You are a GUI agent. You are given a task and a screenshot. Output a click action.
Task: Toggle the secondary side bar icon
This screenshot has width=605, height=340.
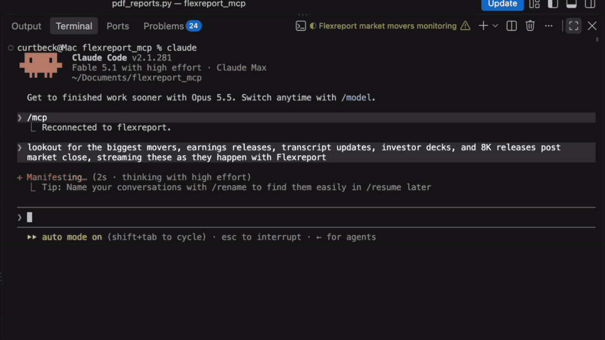click(x=590, y=4)
